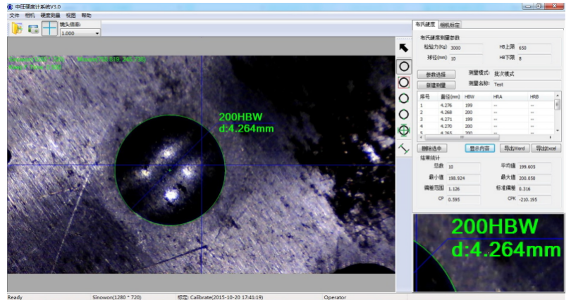Image resolution: width=571 pixels, height=300 pixels.
Task: Open the 硬度测量 menu
Action: point(51,15)
